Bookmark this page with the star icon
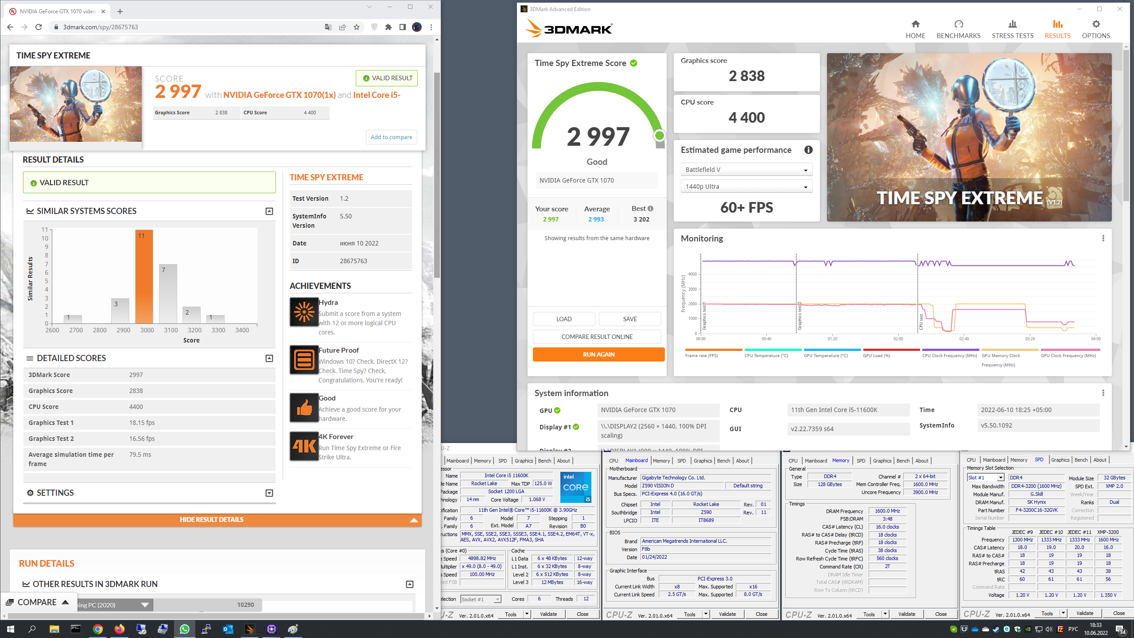The width and height of the screenshot is (1134, 638). [x=357, y=27]
